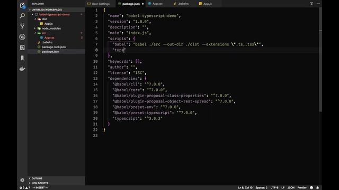This screenshot has height=190, width=339.
Task: Click the .babelrc file icon in the explorer
Action: [39, 42]
